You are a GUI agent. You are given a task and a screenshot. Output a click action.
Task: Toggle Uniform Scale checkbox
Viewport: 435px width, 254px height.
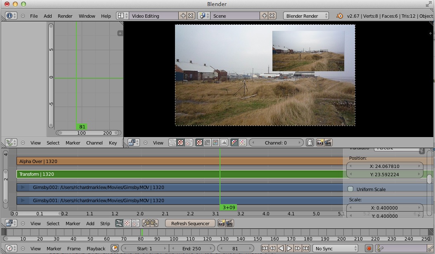[x=350, y=189]
